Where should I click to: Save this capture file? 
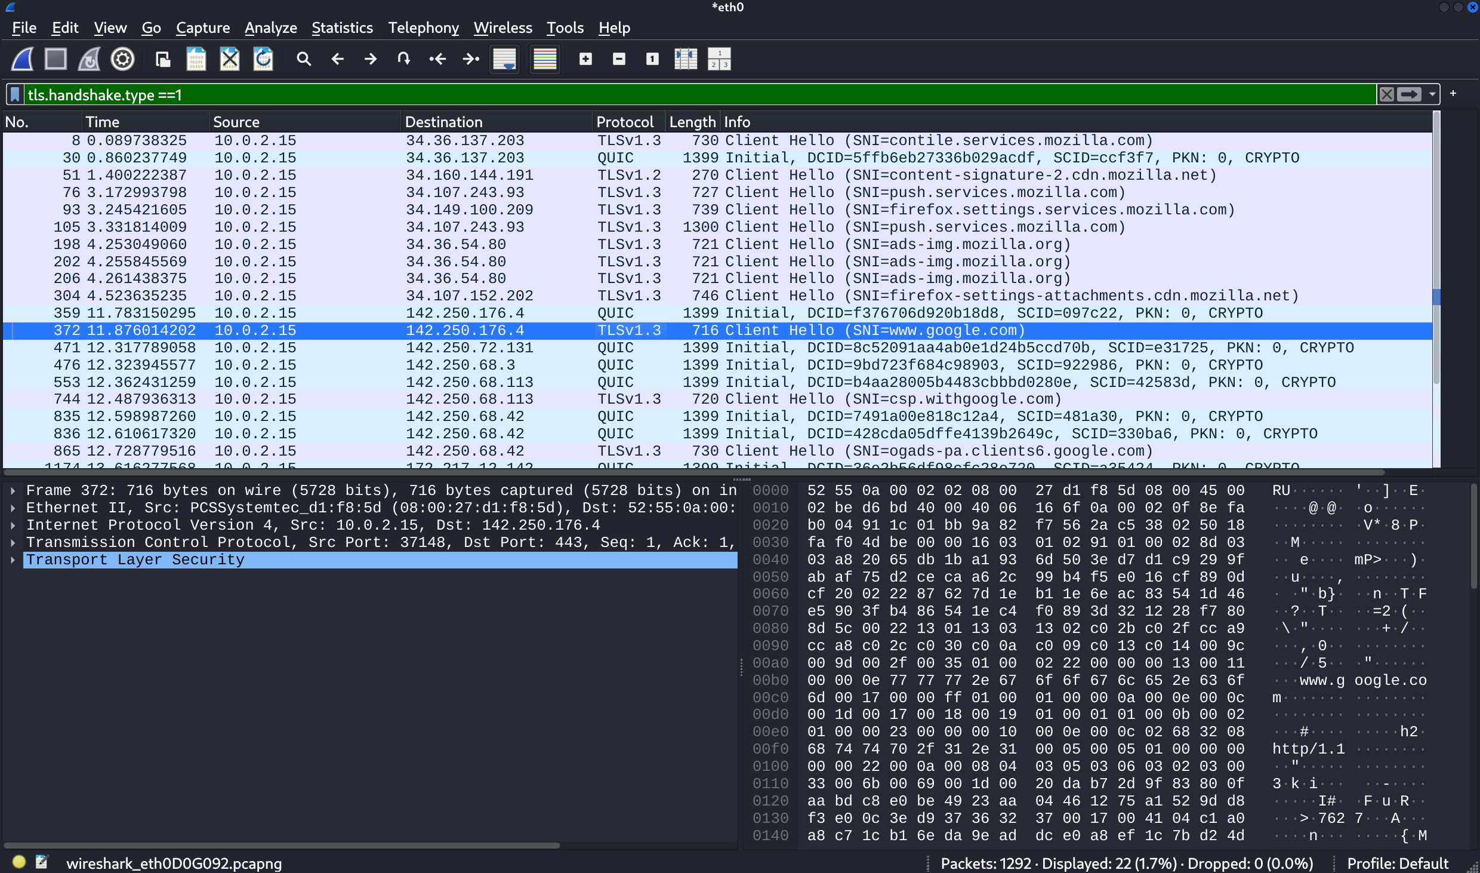(196, 59)
